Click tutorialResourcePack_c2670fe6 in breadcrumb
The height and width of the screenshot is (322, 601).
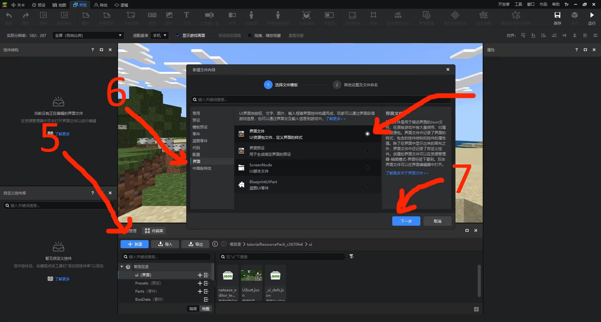point(275,244)
